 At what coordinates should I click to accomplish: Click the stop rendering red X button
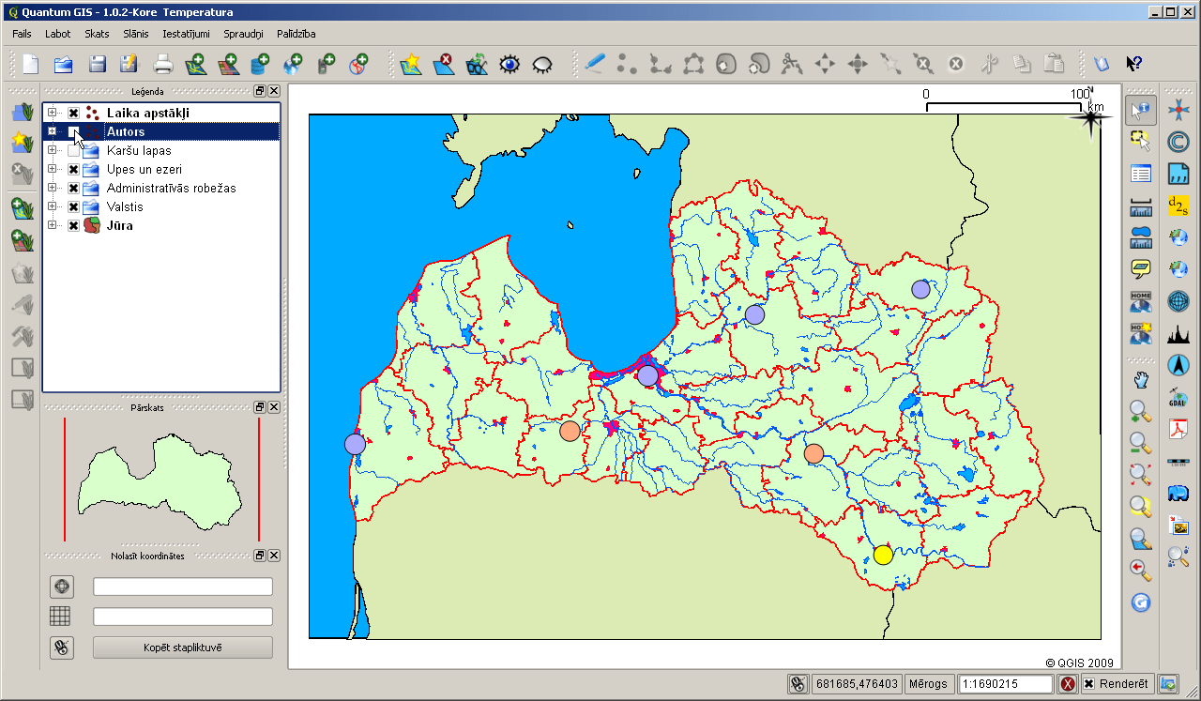[x=1068, y=684]
